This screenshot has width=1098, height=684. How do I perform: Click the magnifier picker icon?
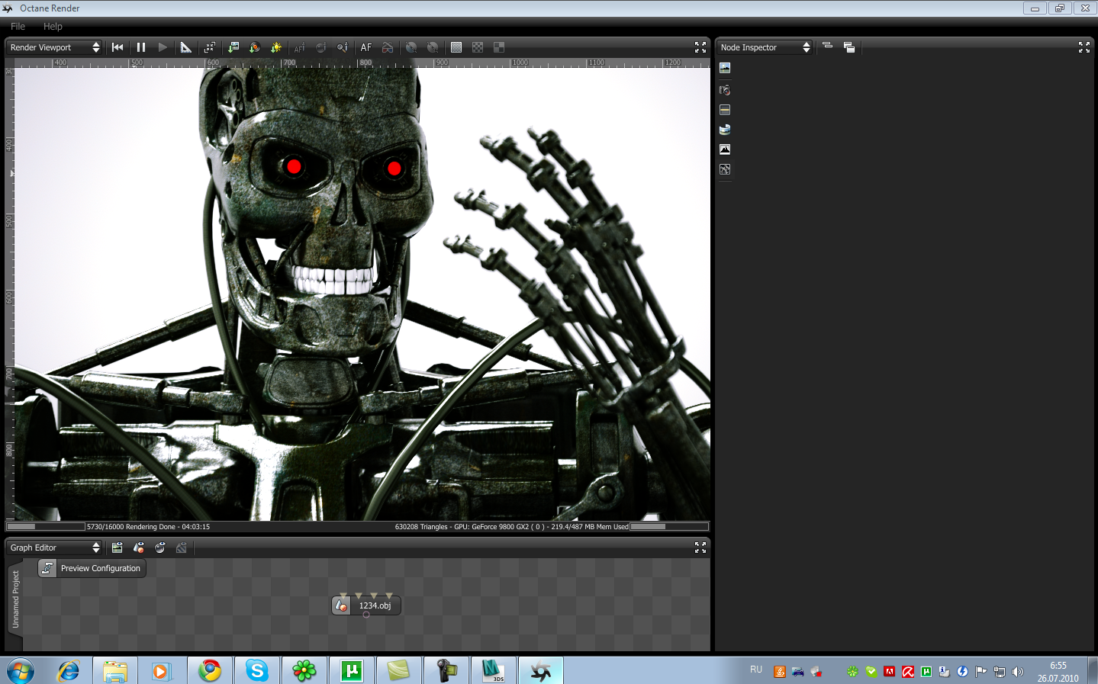(343, 47)
